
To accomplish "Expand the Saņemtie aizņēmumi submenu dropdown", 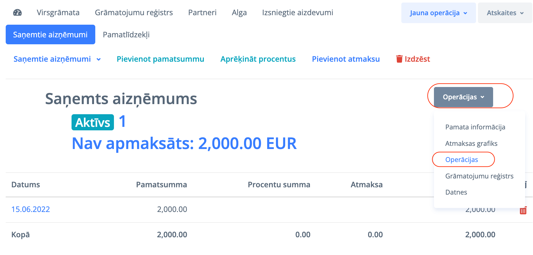I will [57, 59].
